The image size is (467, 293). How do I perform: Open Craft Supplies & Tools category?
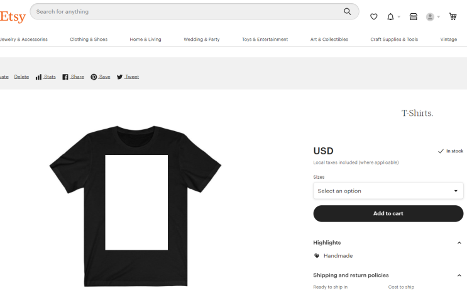[394, 40]
